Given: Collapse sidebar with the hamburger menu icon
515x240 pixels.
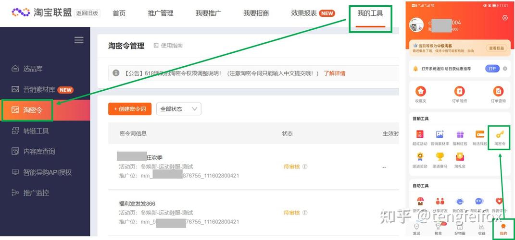Looking at the screenshot, I should tap(79, 40).
